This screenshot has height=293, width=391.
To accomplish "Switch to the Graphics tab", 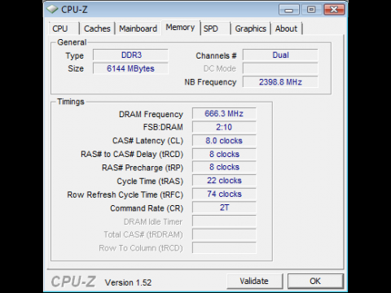I will click(x=250, y=28).
